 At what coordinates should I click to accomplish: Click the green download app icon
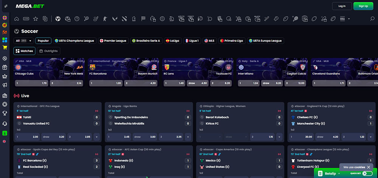[5, 133]
